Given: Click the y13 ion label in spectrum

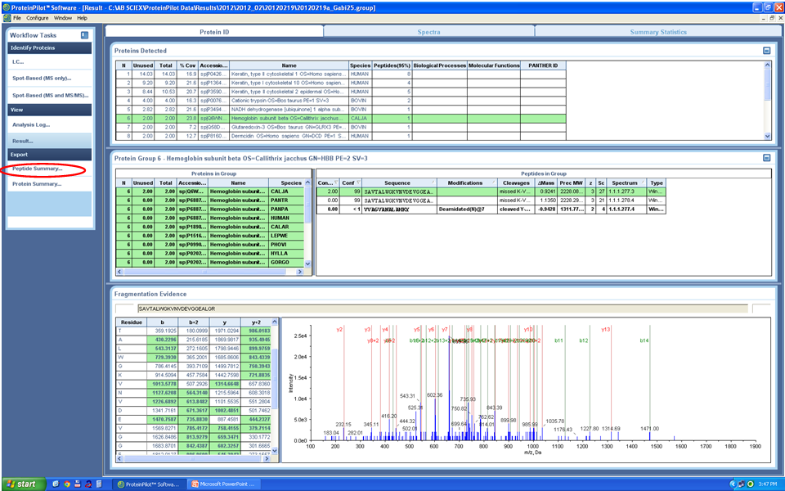Looking at the screenshot, I should [x=606, y=330].
